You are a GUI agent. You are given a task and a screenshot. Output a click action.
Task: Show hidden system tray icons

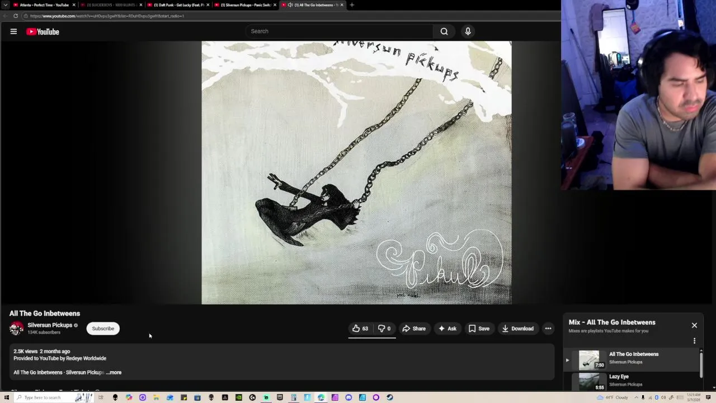coord(636,397)
